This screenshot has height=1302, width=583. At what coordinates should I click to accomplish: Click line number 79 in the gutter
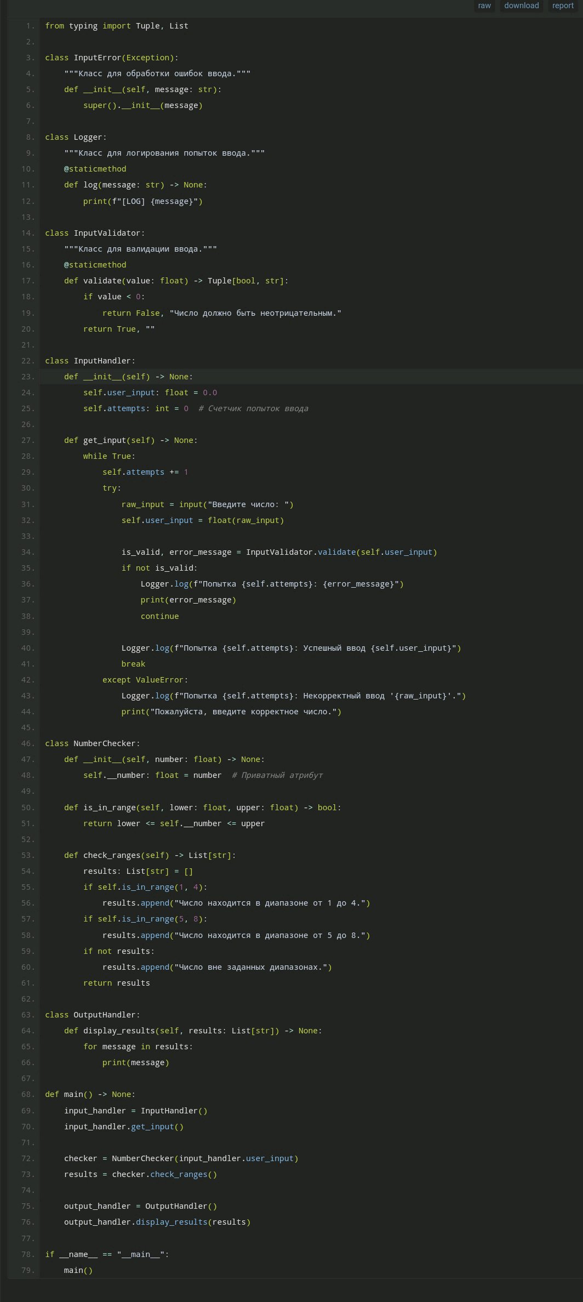click(27, 1270)
